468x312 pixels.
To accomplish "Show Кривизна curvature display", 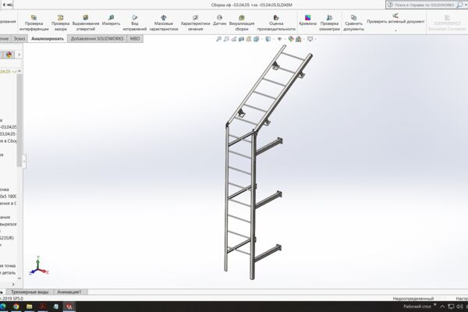I will (x=308, y=20).
